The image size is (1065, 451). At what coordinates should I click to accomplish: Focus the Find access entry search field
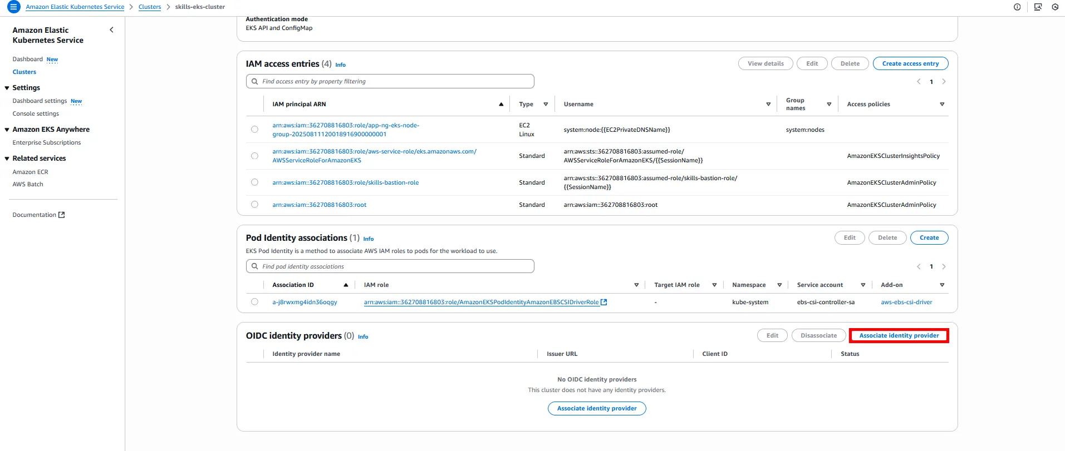pos(390,81)
